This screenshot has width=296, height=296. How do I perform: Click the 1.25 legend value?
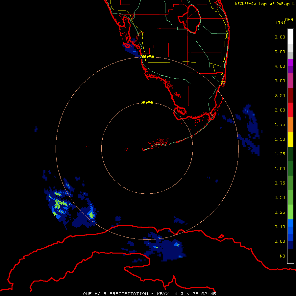280,154
